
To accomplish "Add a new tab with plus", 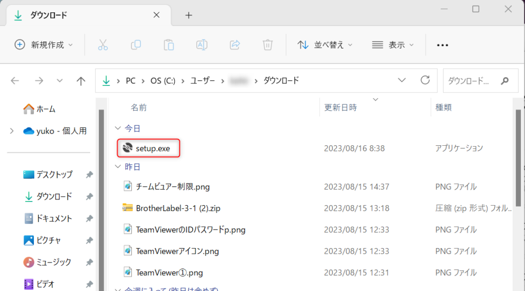I will (x=189, y=15).
